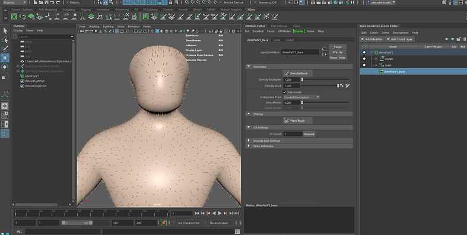Click the Undo arrow icon
Viewport: 467px width, 235px height.
pyautogui.click(x=52, y=2)
